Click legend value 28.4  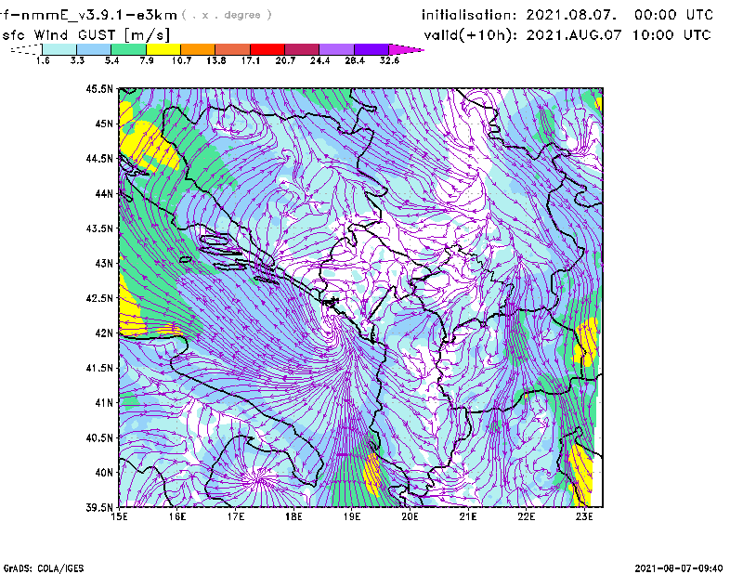tap(355, 60)
